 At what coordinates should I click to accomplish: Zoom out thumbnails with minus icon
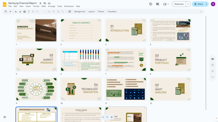[103, 117]
